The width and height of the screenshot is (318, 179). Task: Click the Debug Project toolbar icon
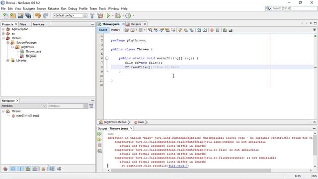118,15
